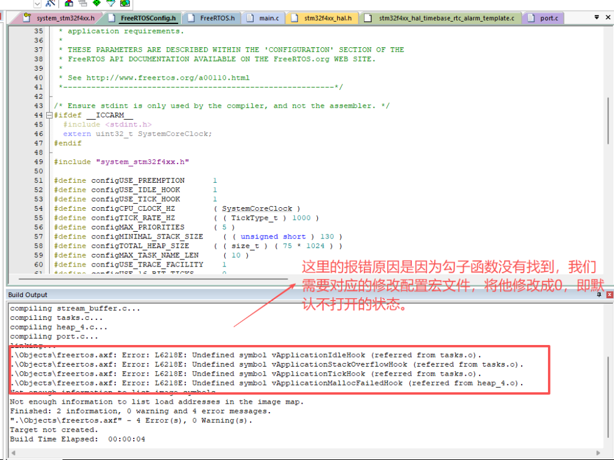Viewport: 614px width, 460px height.
Task: Open the Pack Installer icon
Action: coord(125,3)
